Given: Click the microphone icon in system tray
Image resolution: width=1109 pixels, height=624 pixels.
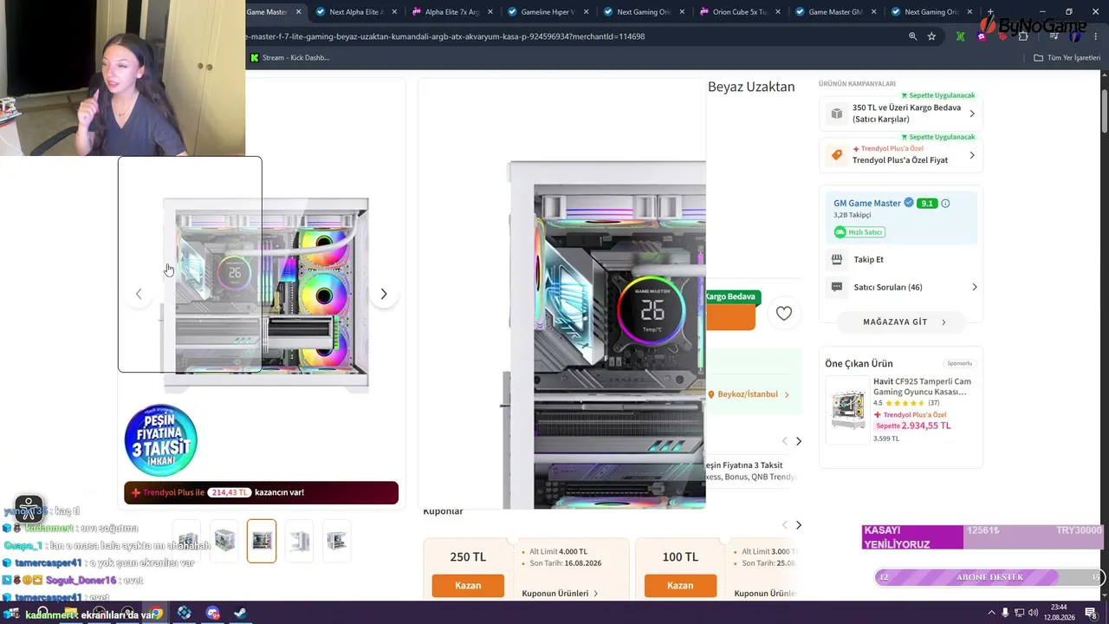Looking at the screenshot, I should coord(1005,613).
